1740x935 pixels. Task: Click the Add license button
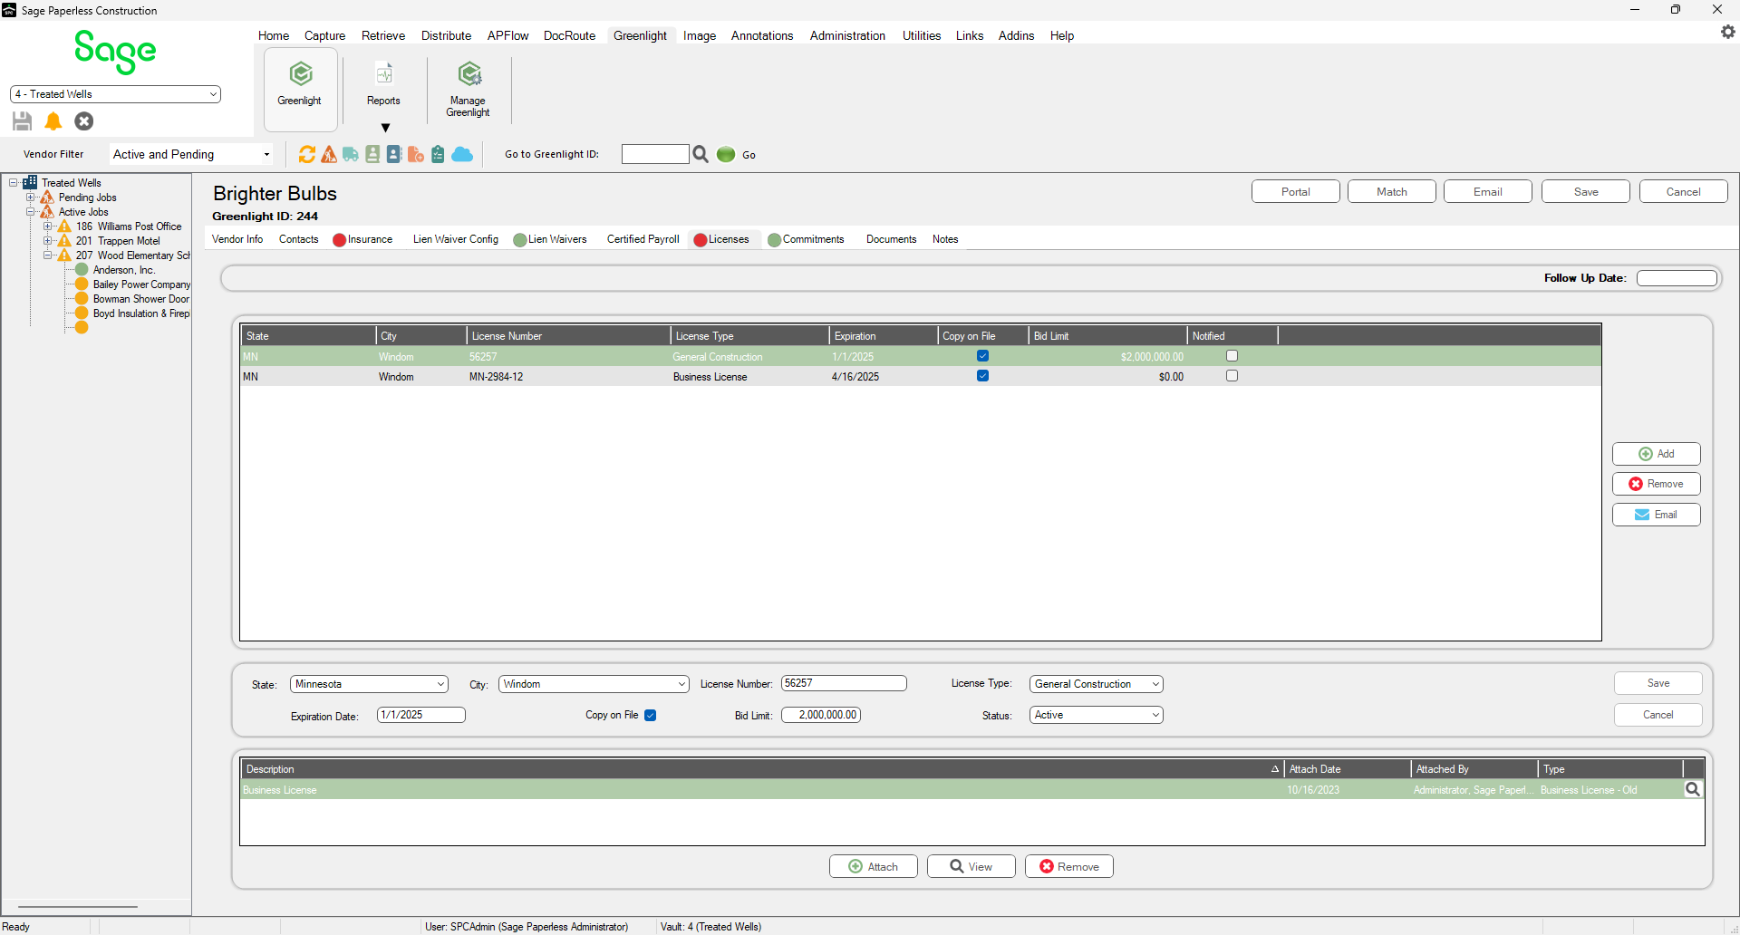1657,454
